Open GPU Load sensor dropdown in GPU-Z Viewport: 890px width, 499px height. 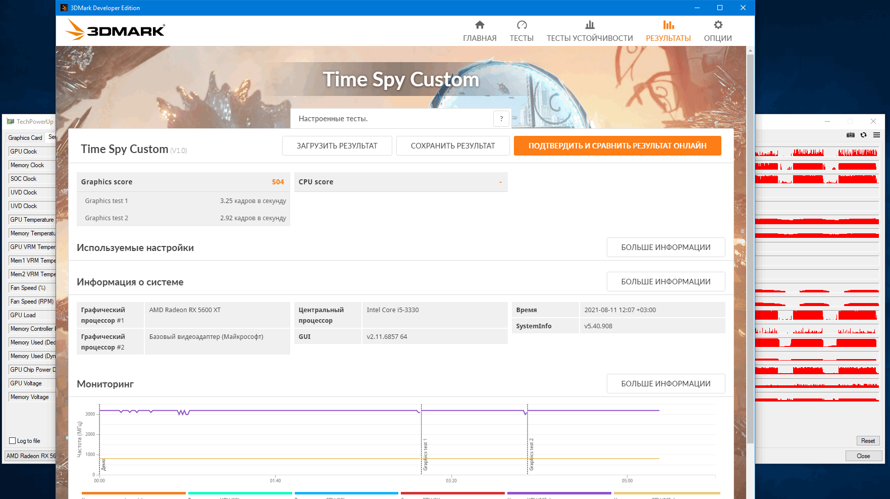point(32,315)
